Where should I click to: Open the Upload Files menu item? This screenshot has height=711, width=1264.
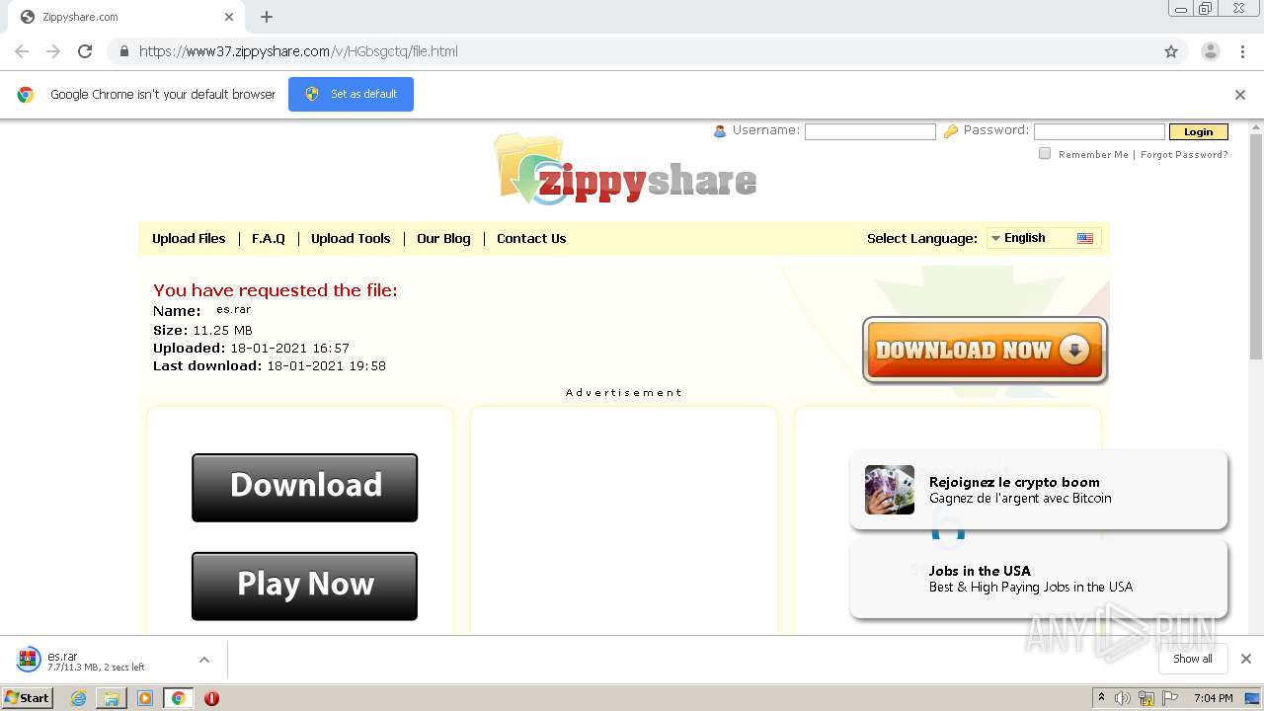pyautogui.click(x=189, y=238)
